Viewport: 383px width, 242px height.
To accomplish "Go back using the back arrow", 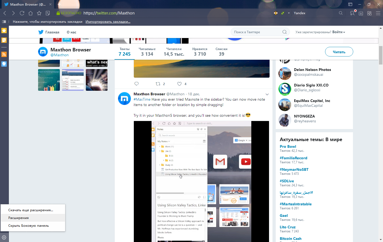I will (5, 13).
